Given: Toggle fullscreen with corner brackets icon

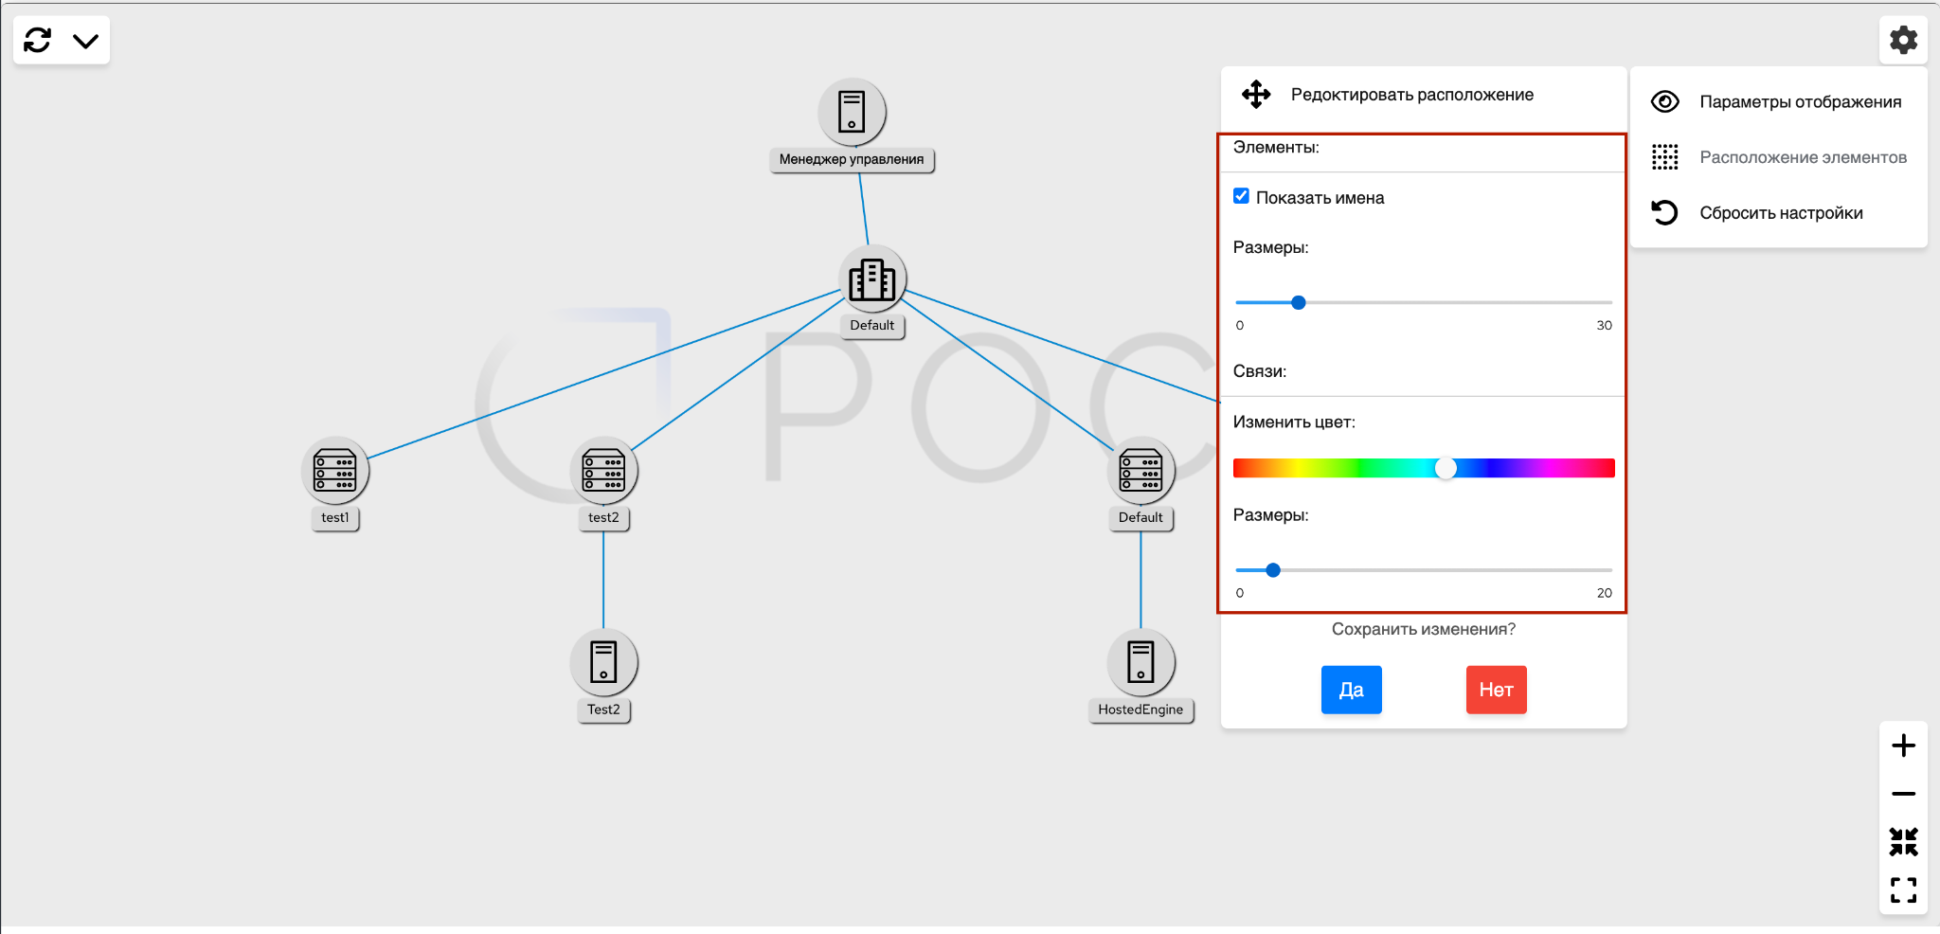Looking at the screenshot, I should tap(1903, 889).
